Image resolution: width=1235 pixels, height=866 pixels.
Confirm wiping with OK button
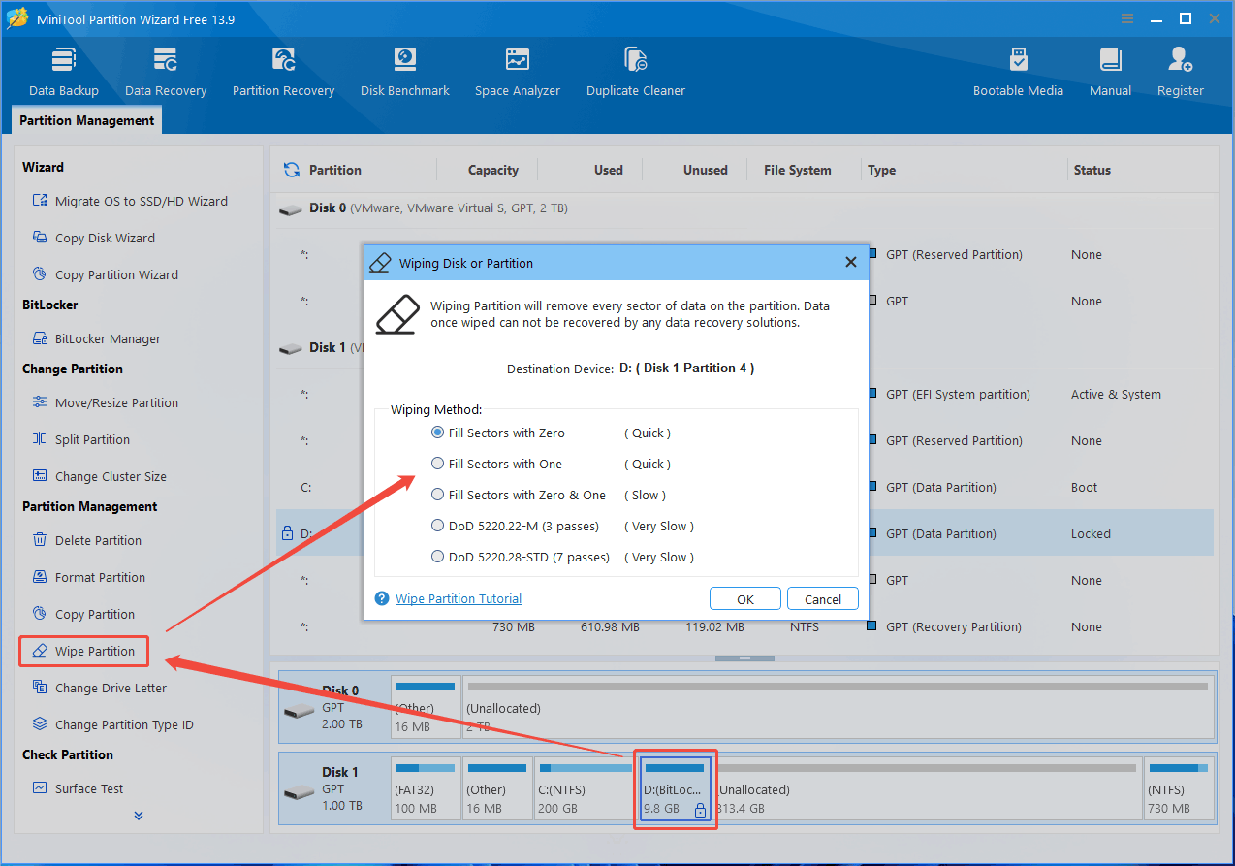[x=744, y=599]
